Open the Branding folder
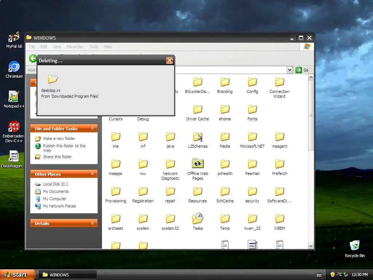The width and height of the screenshot is (373, 280). 225,85
